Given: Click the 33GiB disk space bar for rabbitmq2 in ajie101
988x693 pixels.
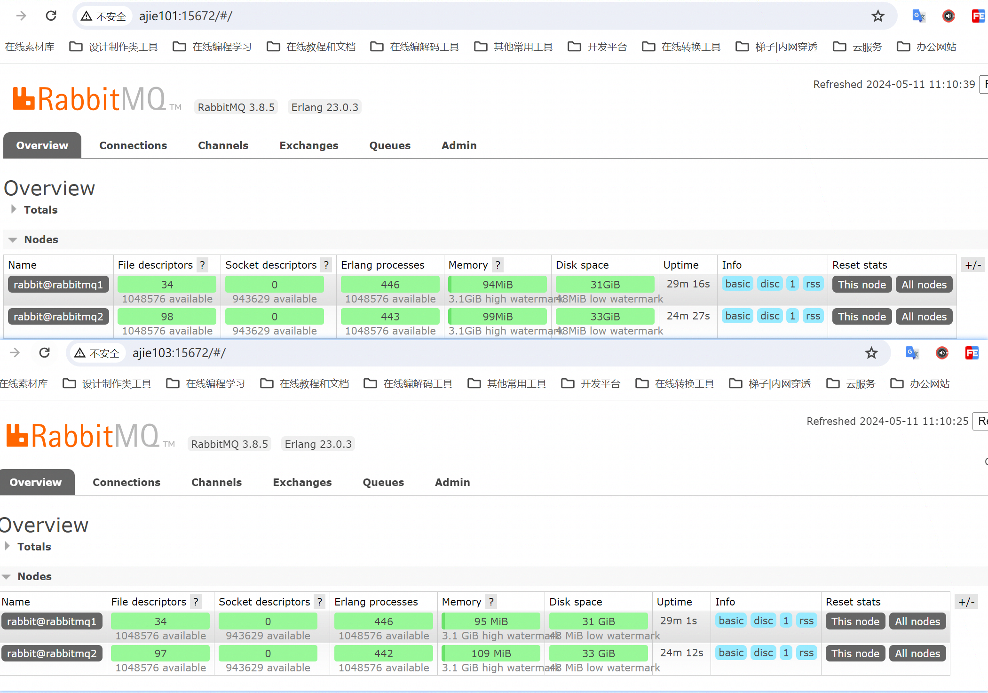Looking at the screenshot, I should coord(605,317).
